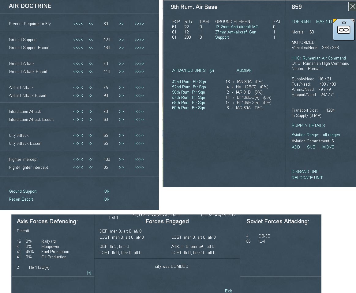Adjust TOE 60/60 setting
Viewport: 356px width, 293px height.
pos(301,21)
